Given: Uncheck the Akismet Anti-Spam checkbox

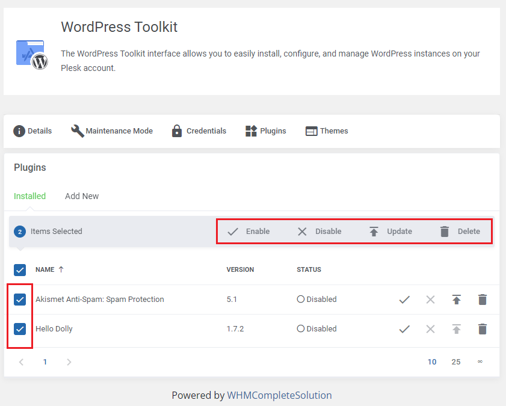Looking at the screenshot, I should coord(20,300).
